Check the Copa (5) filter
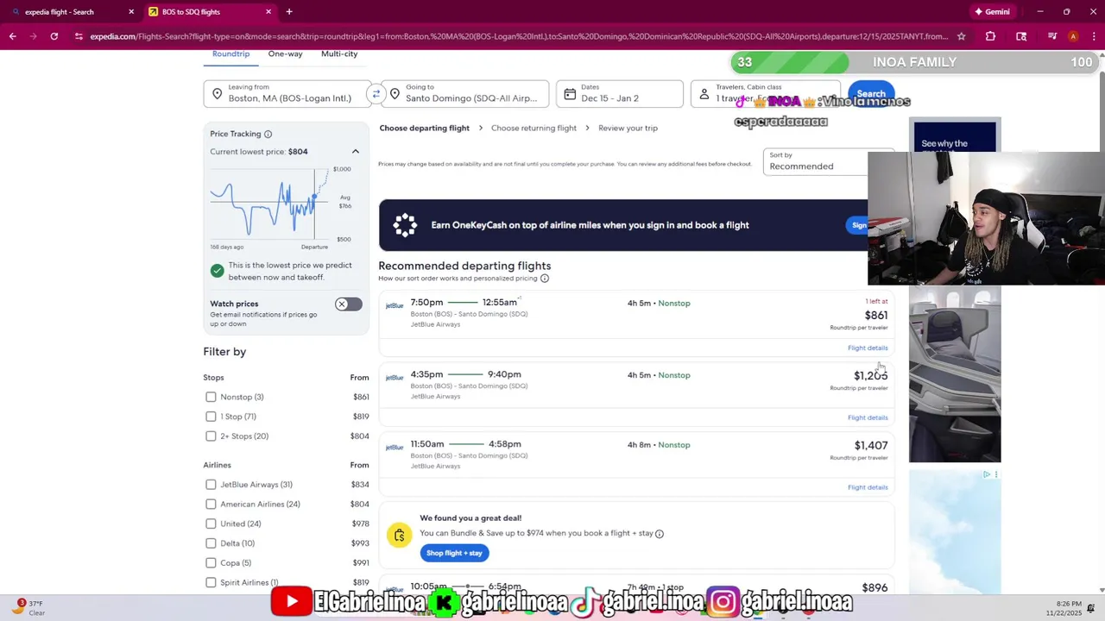 [x=211, y=563]
